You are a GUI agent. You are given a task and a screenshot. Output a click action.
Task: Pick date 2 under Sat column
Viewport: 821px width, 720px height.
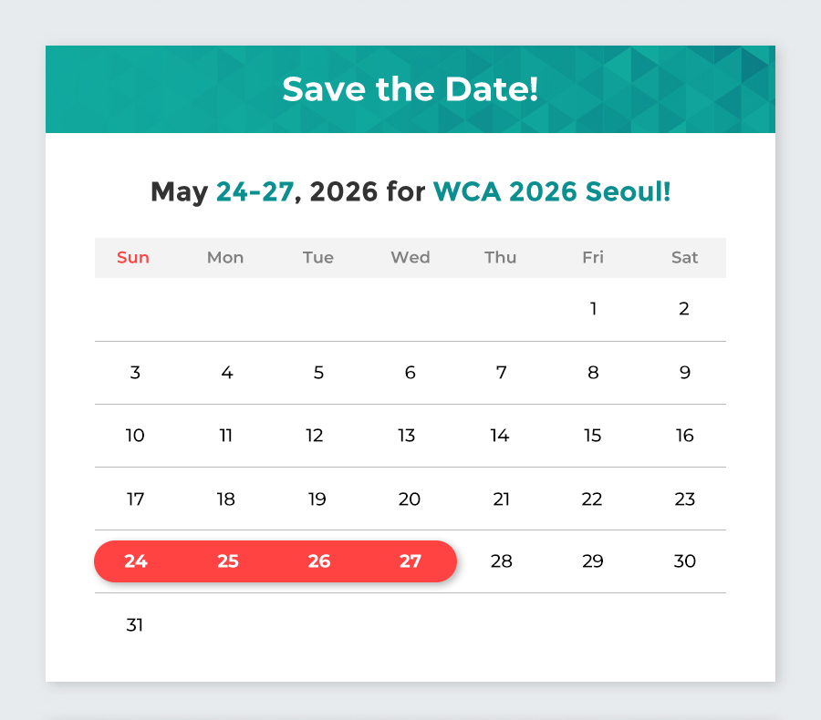coord(684,309)
